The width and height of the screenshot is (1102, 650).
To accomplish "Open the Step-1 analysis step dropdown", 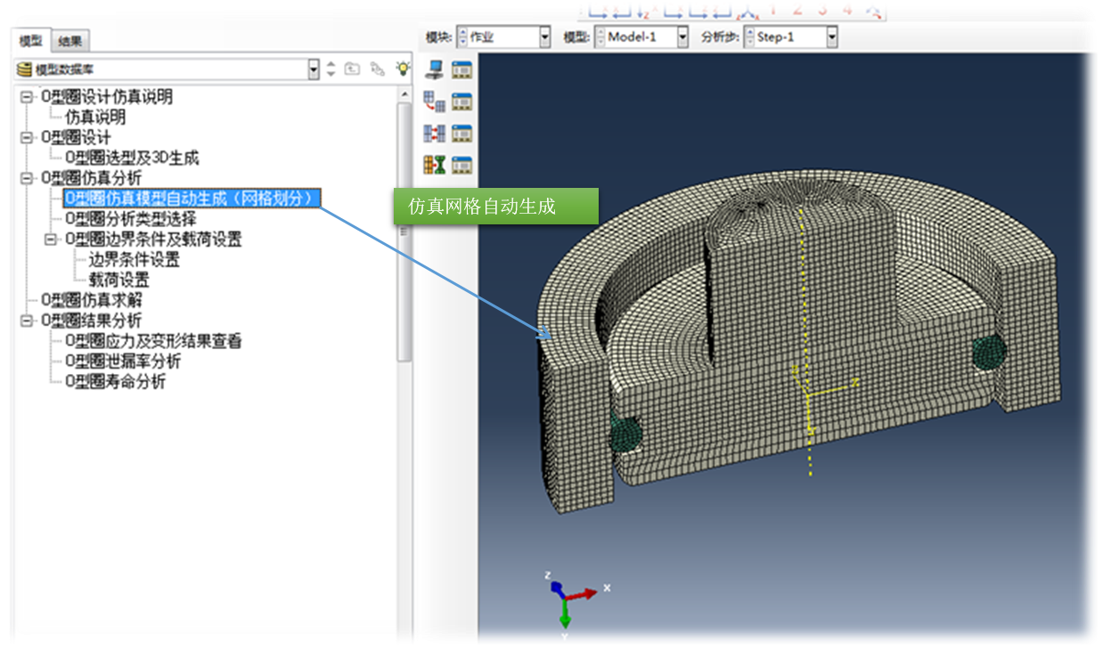I will [x=831, y=37].
